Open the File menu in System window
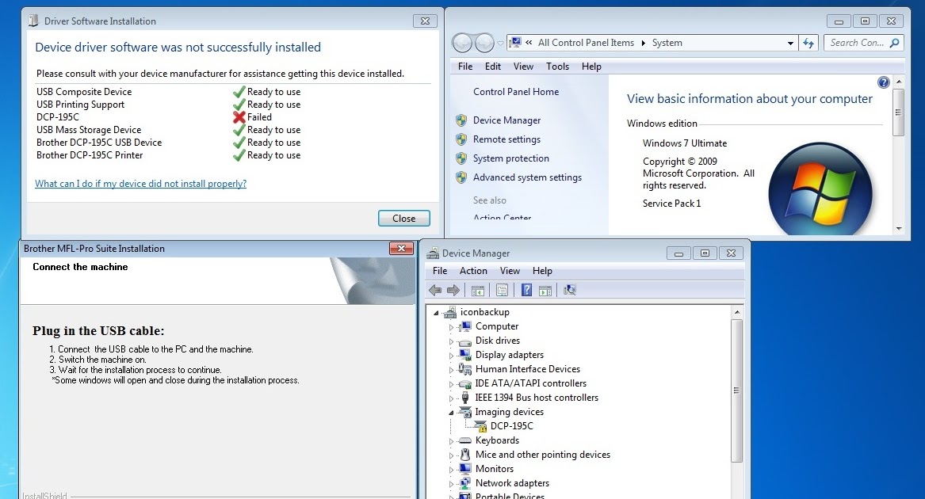This screenshot has height=499, width=925. pos(464,67)
